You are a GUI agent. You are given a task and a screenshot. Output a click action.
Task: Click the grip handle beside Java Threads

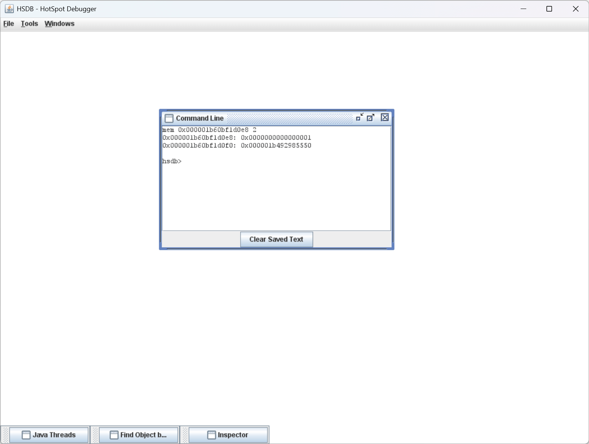(5, 435)
